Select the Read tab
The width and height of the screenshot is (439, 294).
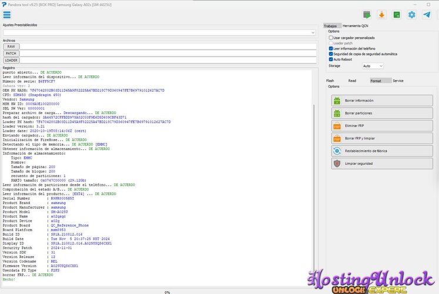[x=352, y=81]
